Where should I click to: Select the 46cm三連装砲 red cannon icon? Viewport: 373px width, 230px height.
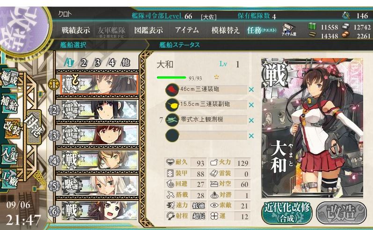[172, 89]
